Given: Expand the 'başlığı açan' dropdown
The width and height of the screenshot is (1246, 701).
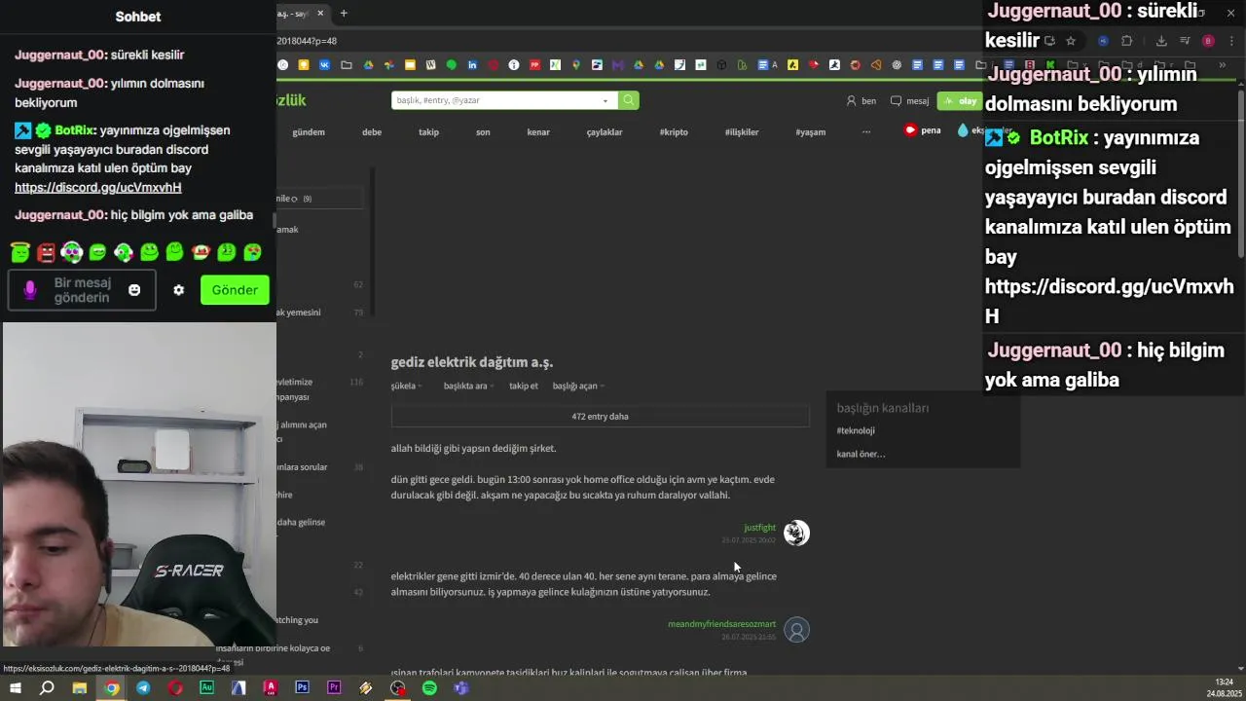Looking at the screenshot, I should [578, 386].
